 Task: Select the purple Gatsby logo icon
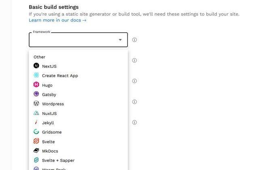pyautogui.click(x=36, y=94)
